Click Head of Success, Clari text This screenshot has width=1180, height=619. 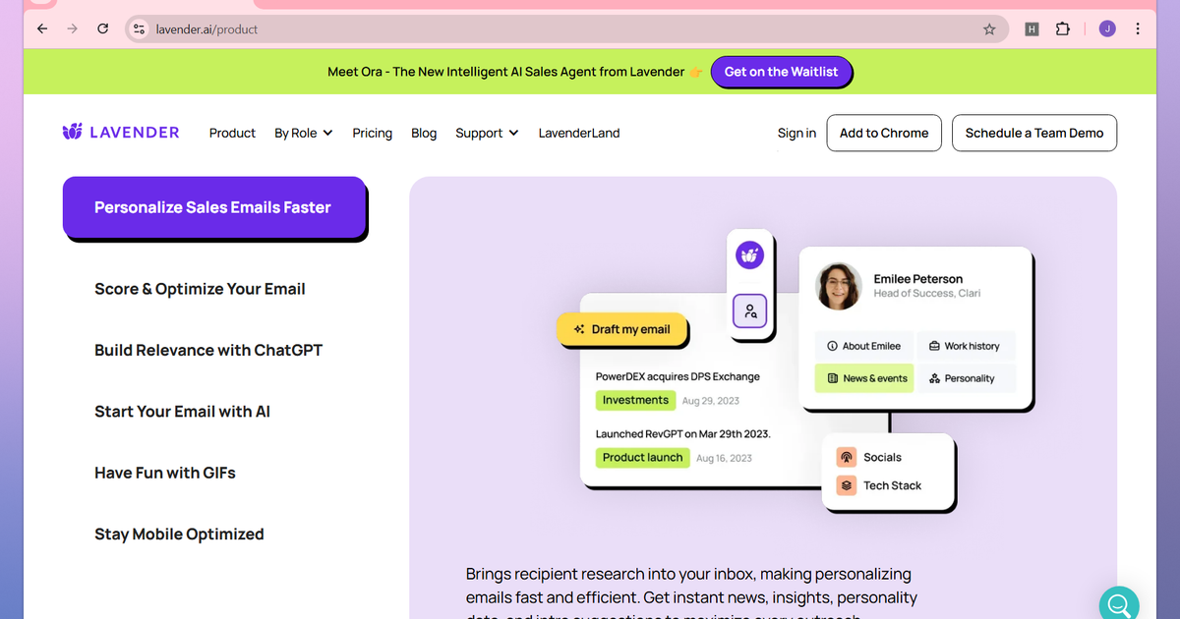[x=927, y=293]
